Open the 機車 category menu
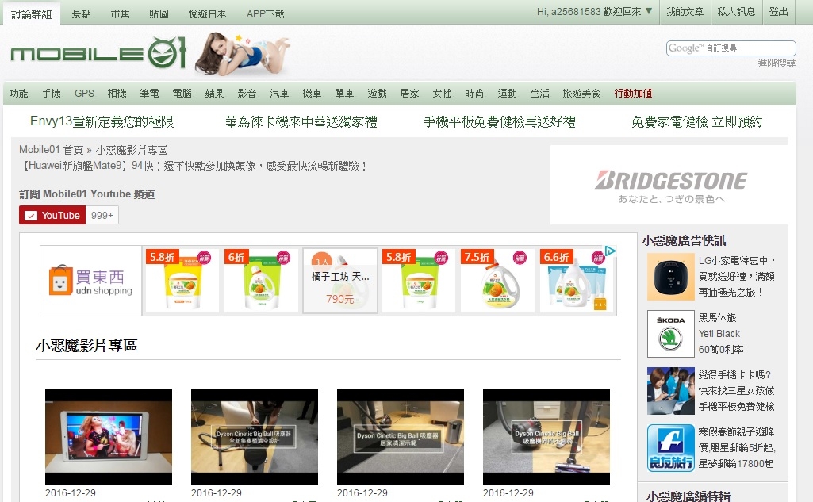The image size is (813, 502). pyautogui.click(x=312, y=94)
